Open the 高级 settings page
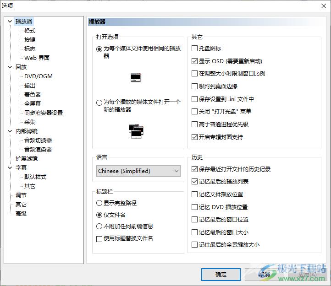Viewport: 331px width, 286px height. [x=21, y=214]
